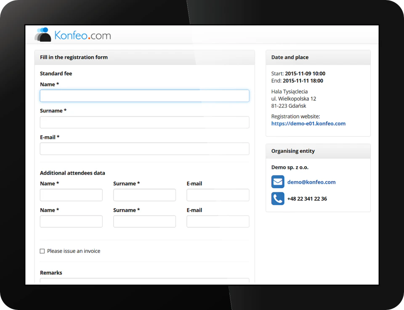Enable the Please issue an invoice checkbox
404x310 pixels.
click(x=42, y=251)
